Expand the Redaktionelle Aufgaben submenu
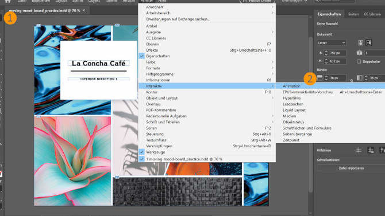Image resolution: width=385 pixels, height=216 pixels. tap(207, 116)
